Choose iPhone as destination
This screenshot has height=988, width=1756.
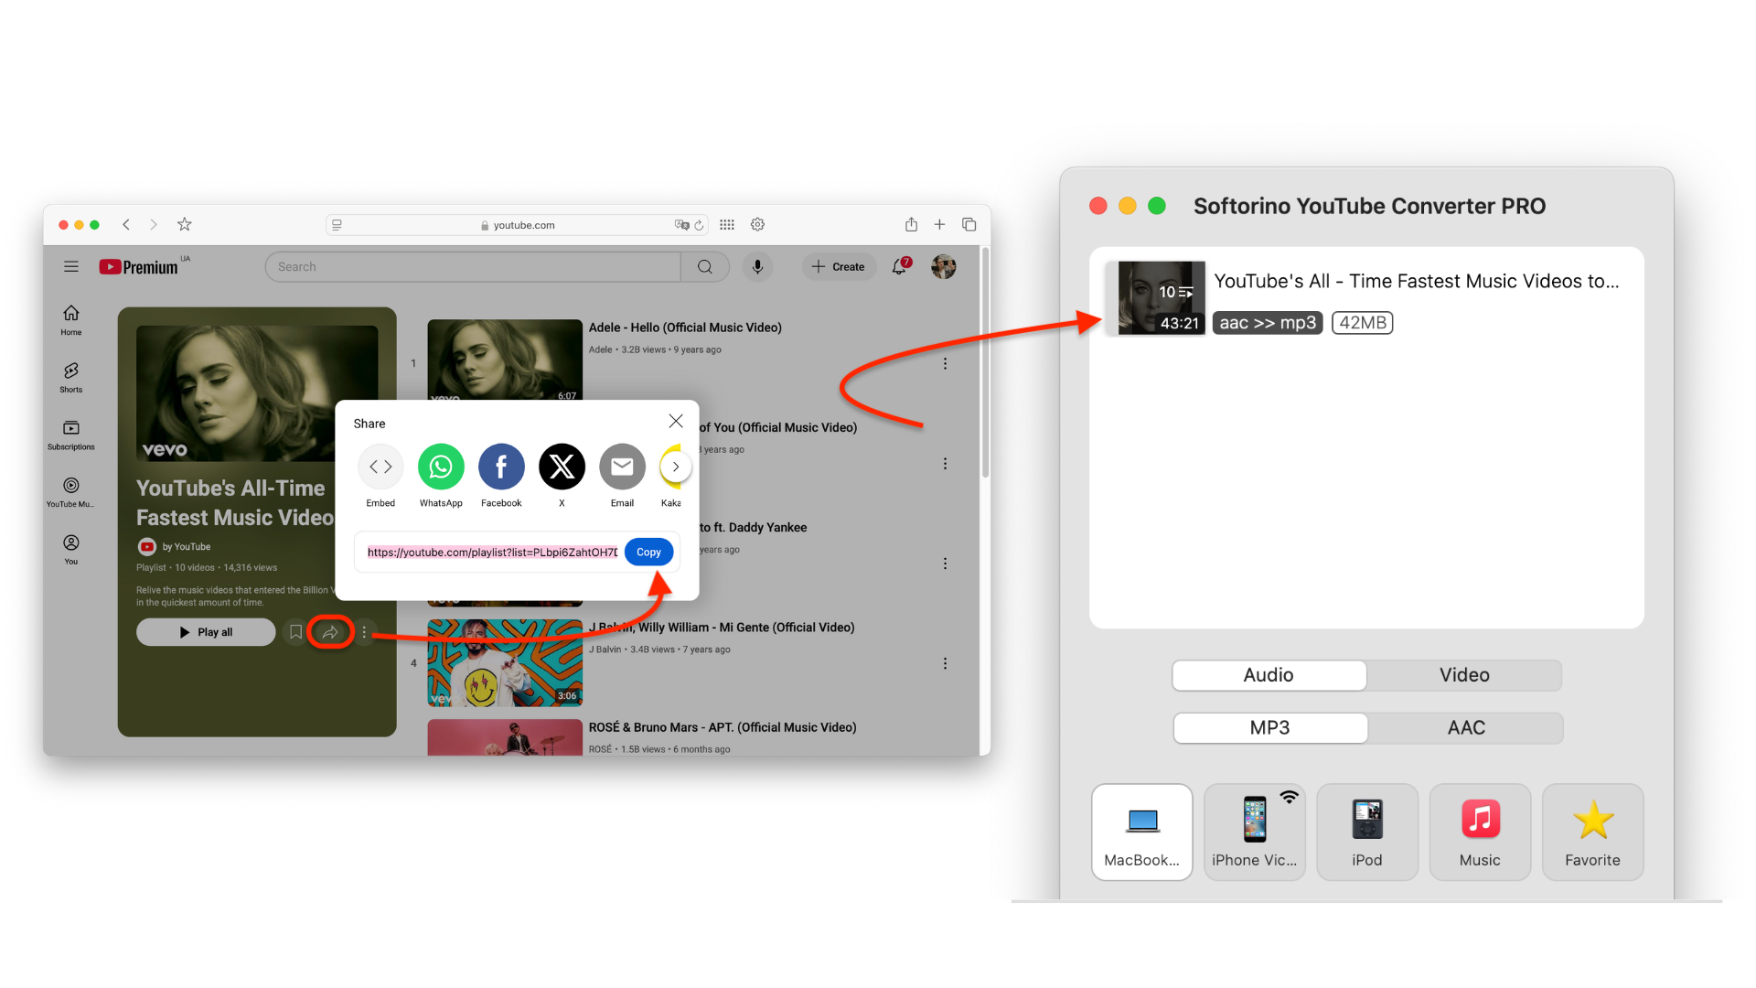tap(1255, 832)
